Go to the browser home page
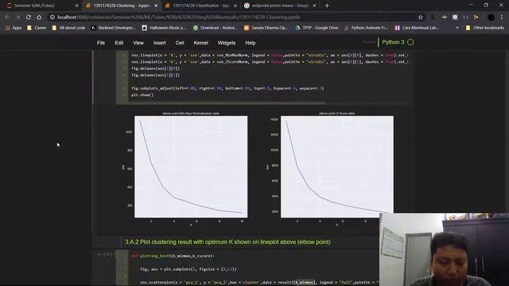 pyautogui.click(x=39, y=17)
